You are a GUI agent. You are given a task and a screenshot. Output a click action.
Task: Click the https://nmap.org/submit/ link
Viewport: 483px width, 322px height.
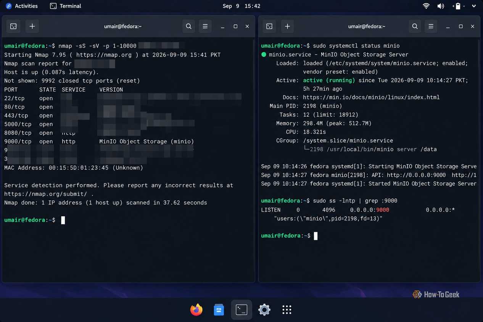(46, 194)
